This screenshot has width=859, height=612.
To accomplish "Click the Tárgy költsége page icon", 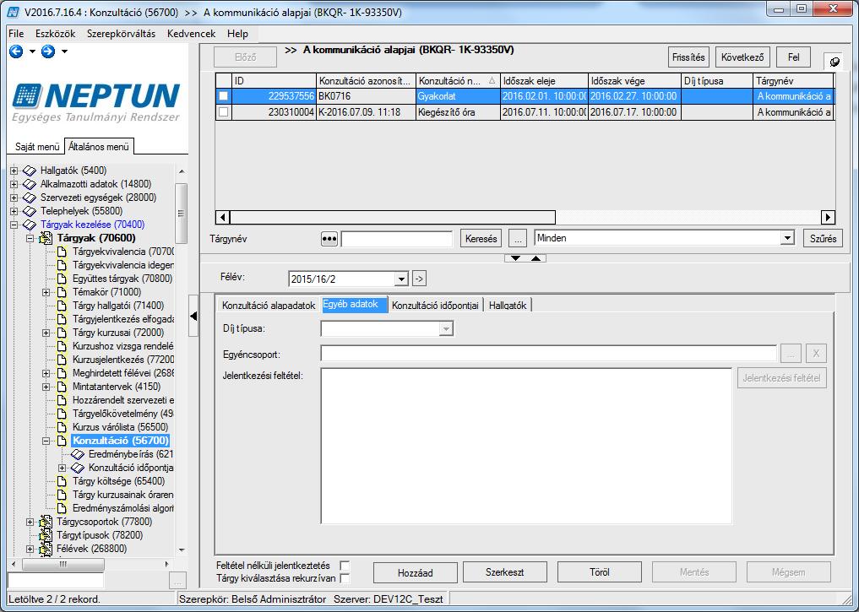I will (x=62, y=481).
